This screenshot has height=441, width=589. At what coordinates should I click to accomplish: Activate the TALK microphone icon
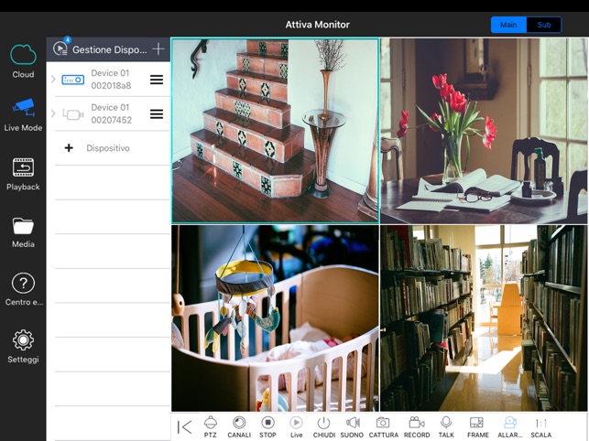pos(446,426)
